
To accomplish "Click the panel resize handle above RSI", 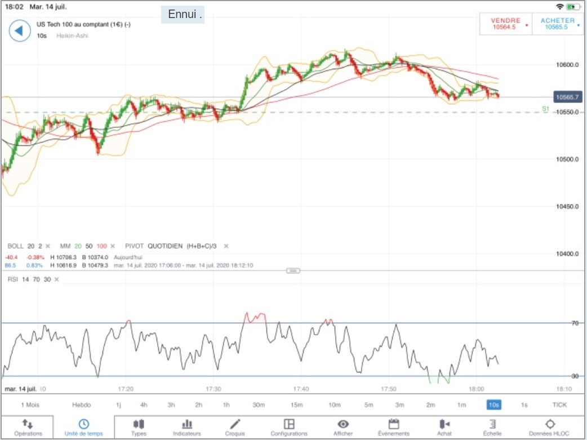I will [293, 270].
